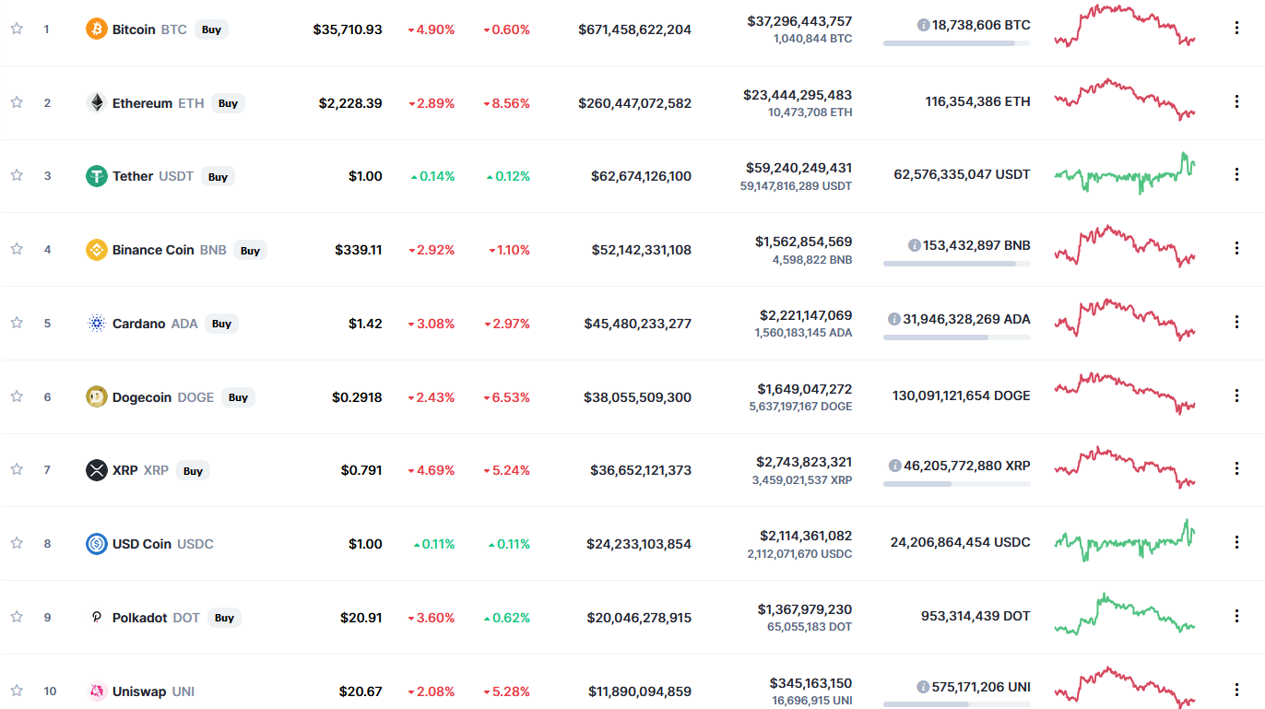Open the three-dot menu for Tether
This screenshot has width=1265, height=709.
point(1236,173)
